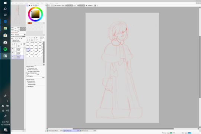
Task: Click the canvas horizontal scrollbar
Action: click(123, 129)
